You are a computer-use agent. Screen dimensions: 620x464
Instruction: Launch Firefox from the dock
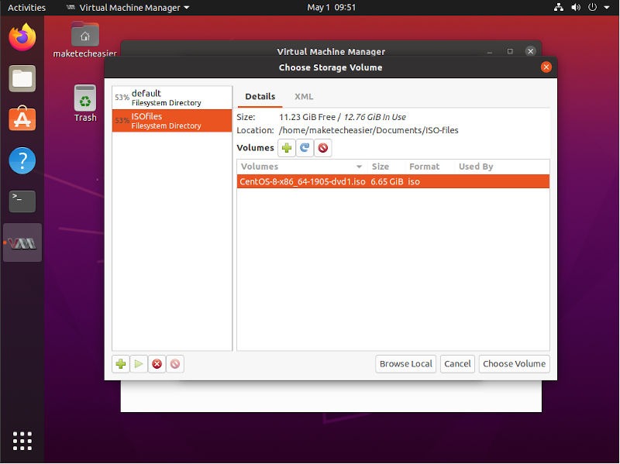pyautogui.click(x=22, y=44)
